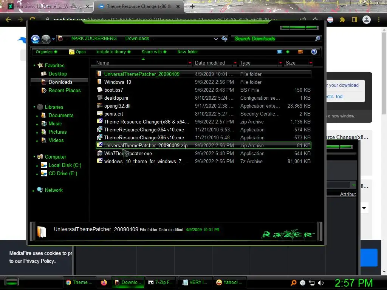Select the opengl32.dll file icon
387x290 pixels.
[99, 106]
